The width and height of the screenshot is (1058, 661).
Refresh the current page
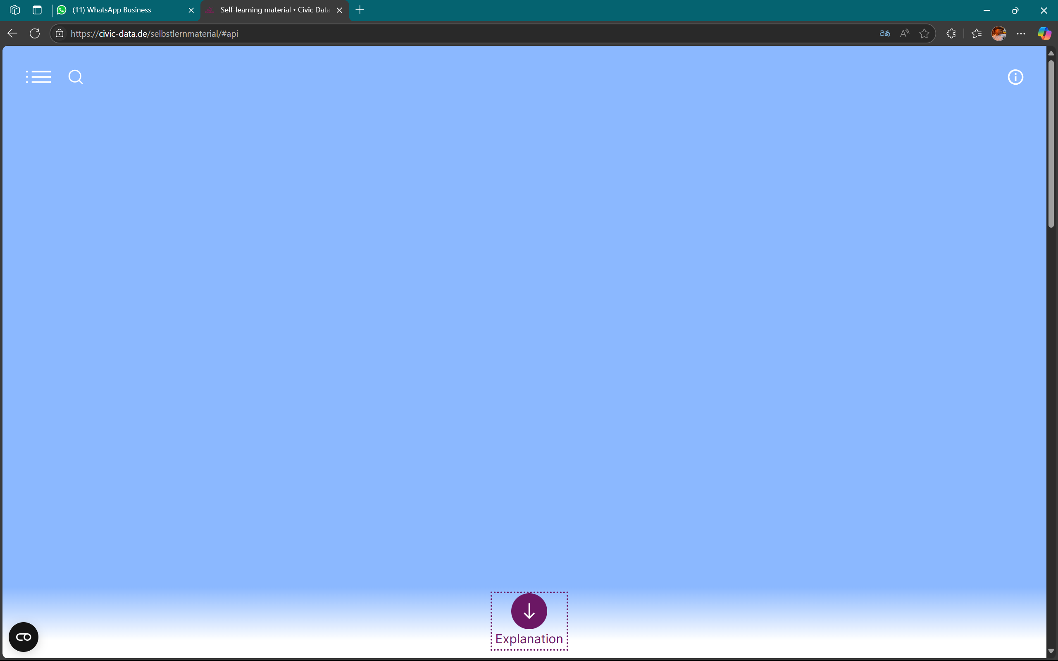click(x=35, y=33)
